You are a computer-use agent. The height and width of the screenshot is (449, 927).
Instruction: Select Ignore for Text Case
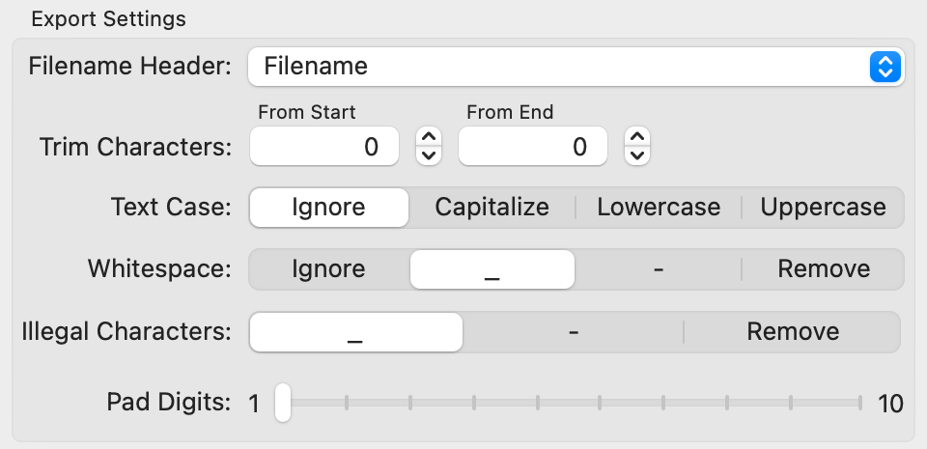point(328,208)
